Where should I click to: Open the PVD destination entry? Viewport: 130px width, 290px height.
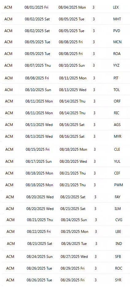pyautogui.click(x=116, y=31)
